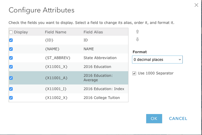This screenshot has height=135, width=202.
Task: Toggle the Display all fields checkbox
Action: click(11, 32)
